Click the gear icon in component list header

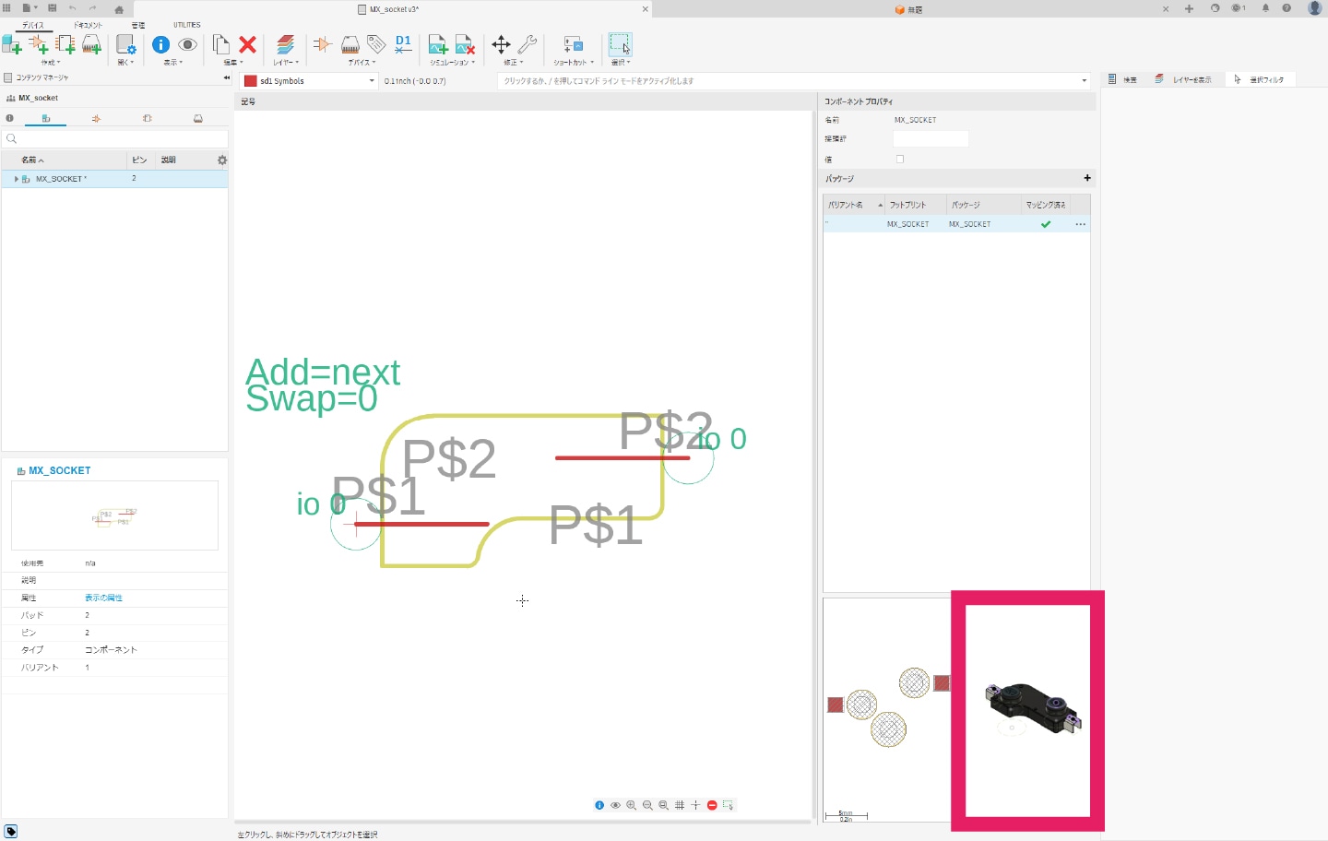point(221,160)
